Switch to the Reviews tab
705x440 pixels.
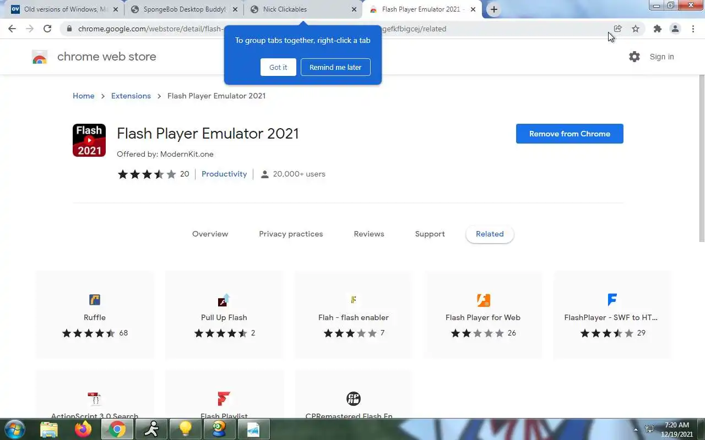[369, 234]
